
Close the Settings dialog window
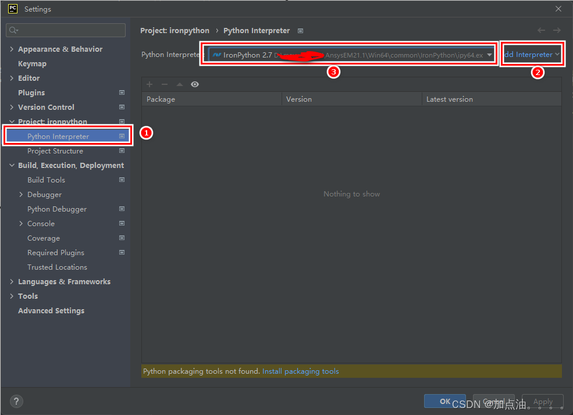[558, 9]
